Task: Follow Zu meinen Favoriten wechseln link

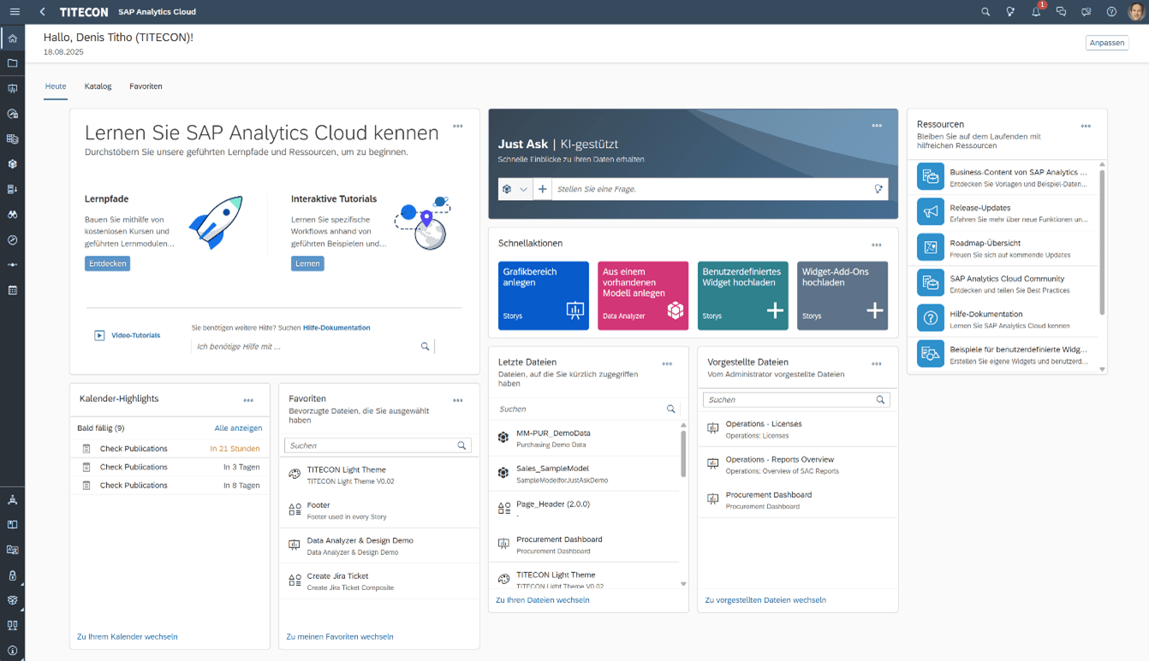Action: [340, 637]
